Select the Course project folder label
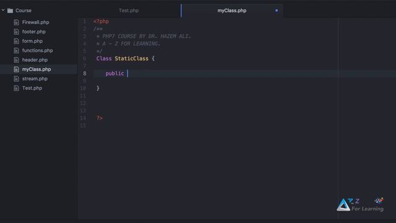The image size is (396, 223). coord(24,11)
